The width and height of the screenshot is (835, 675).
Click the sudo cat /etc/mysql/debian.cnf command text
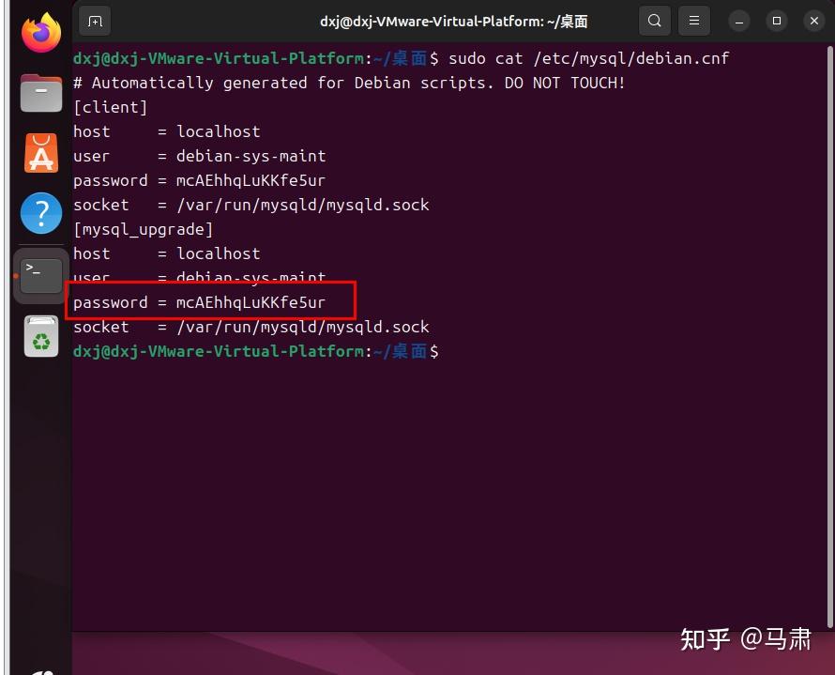click(591, 58)
